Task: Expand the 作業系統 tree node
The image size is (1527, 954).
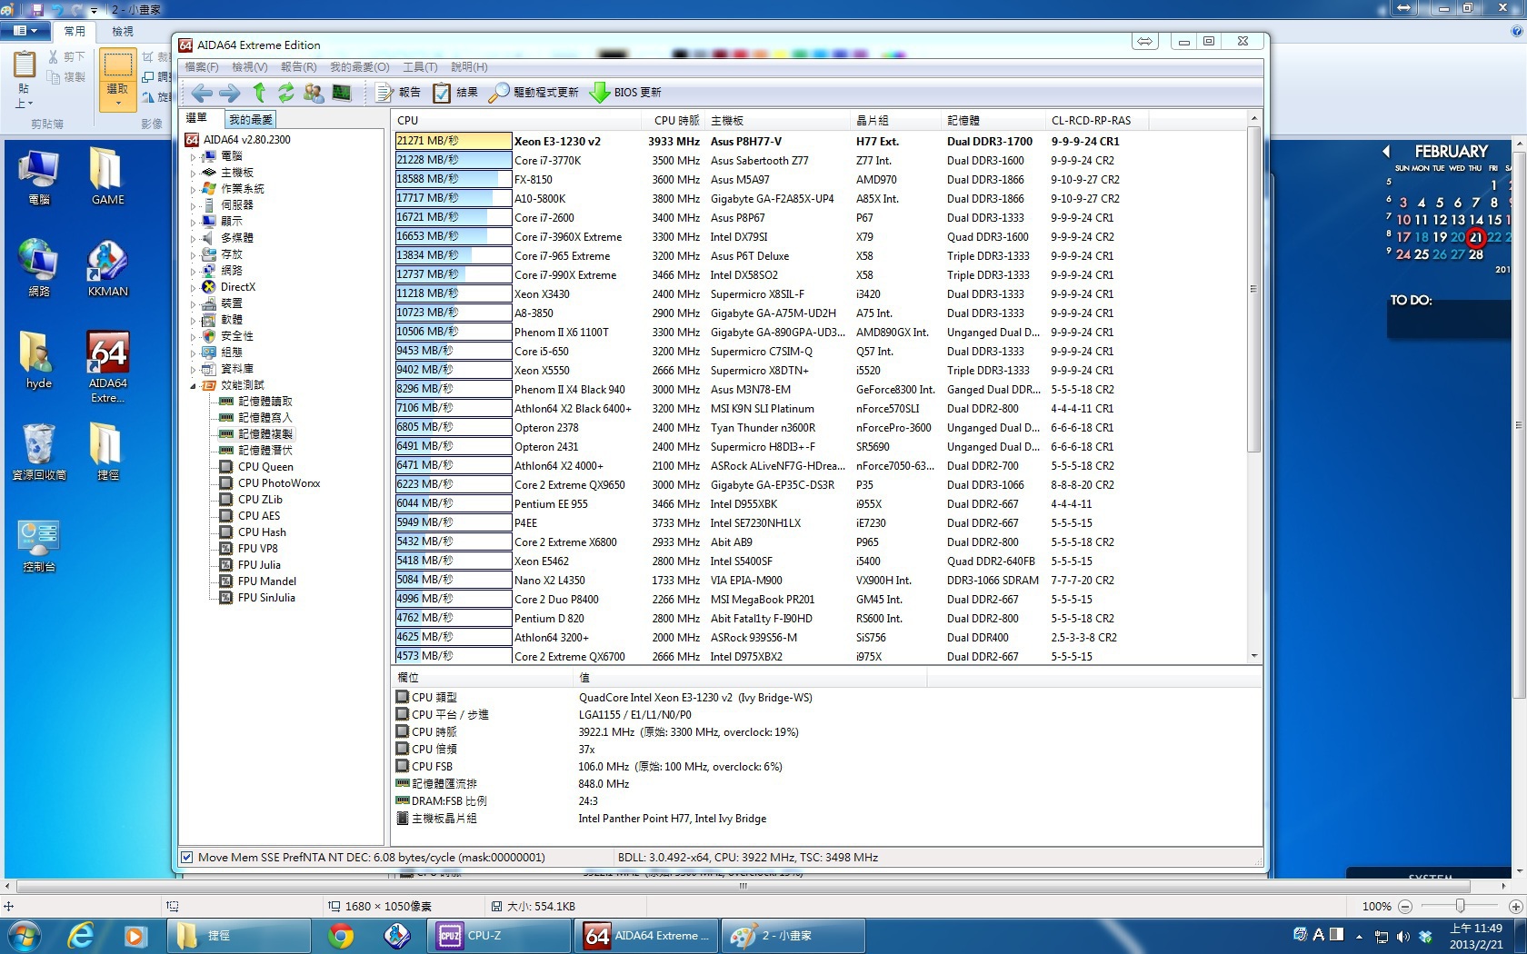Action: point(193,189)
